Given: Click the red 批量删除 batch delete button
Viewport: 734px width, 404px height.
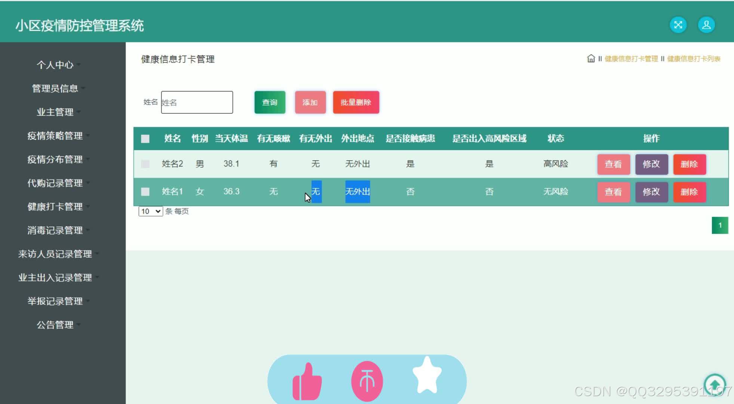Looking at the screenshot, I should (356, 102).
